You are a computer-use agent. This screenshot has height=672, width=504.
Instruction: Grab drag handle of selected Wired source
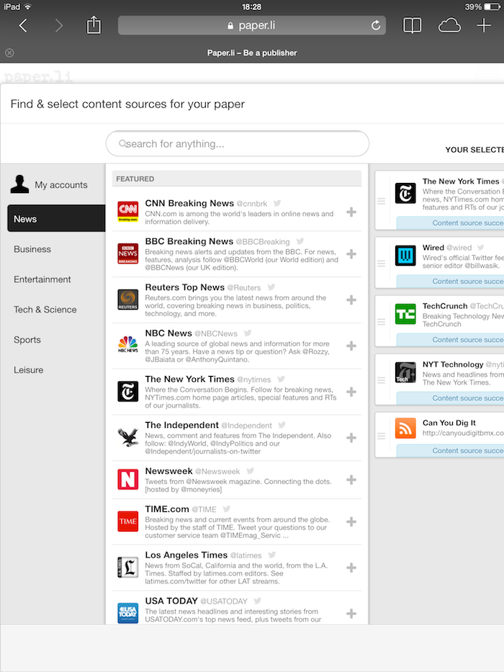[381, 263]
